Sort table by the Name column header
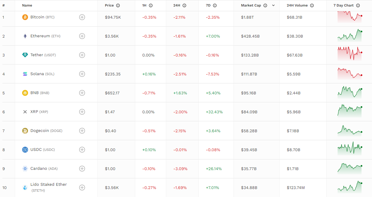 (x=27, y=5)
